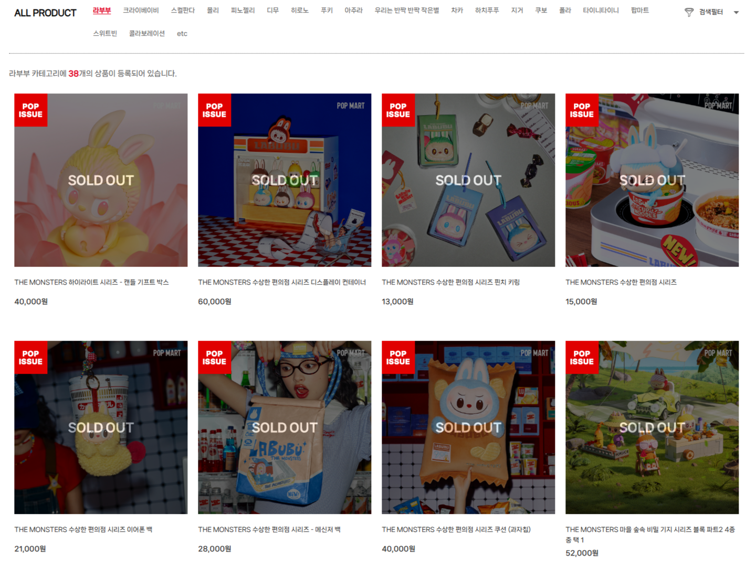The width and height of the screenshot is (756, 567).
Task: Open the 쿠보 category
Action: coord(541,10)
